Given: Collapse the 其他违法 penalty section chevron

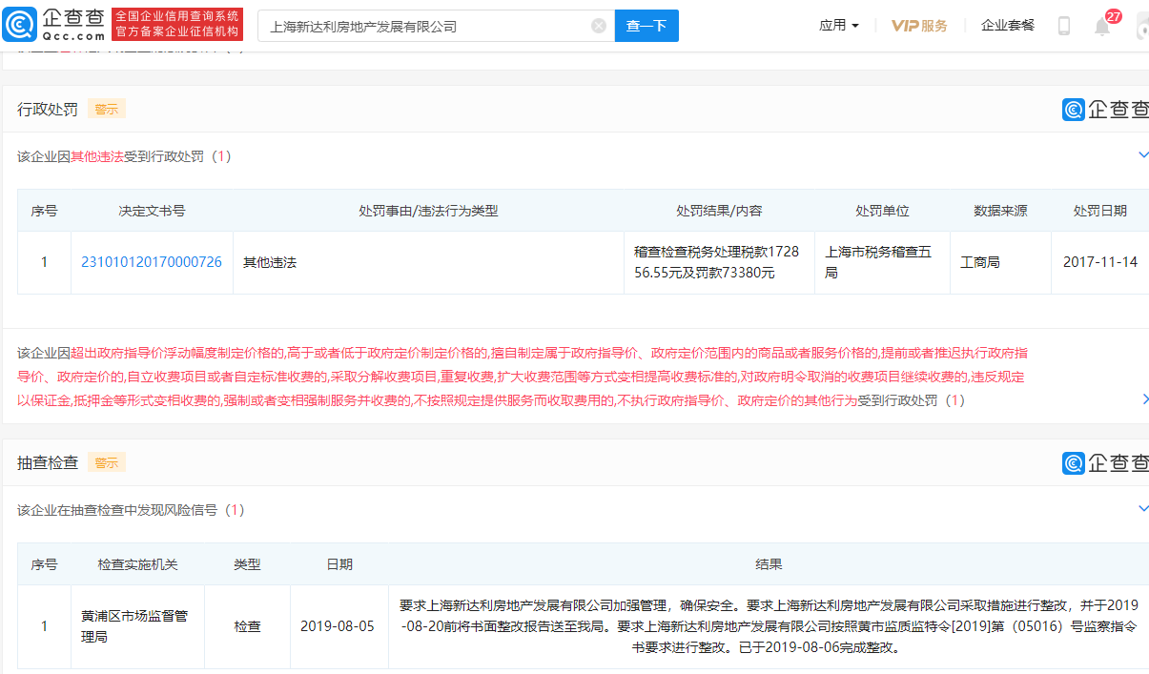Looking at the screenshot, I should pyautogui.click(x=1143, y=155).
